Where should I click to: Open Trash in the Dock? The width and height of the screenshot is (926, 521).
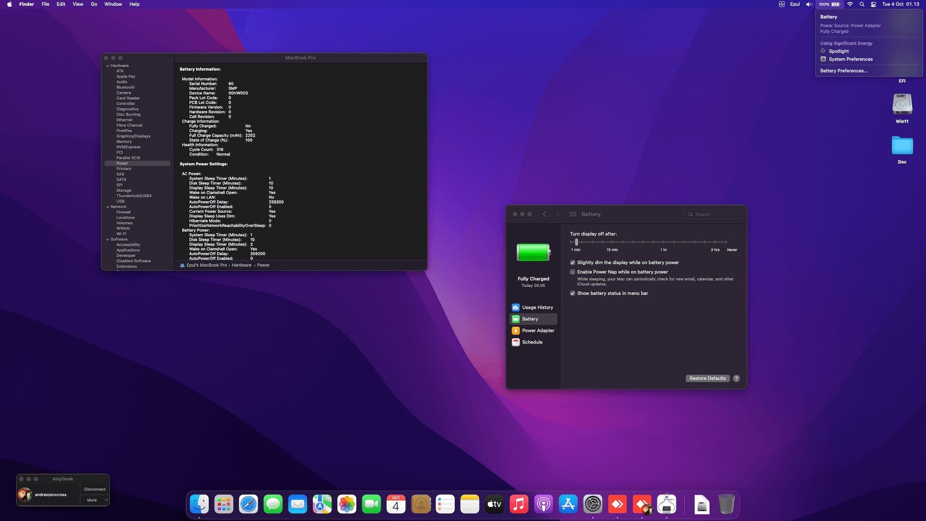pyautogui.click(x=726, y=504)
